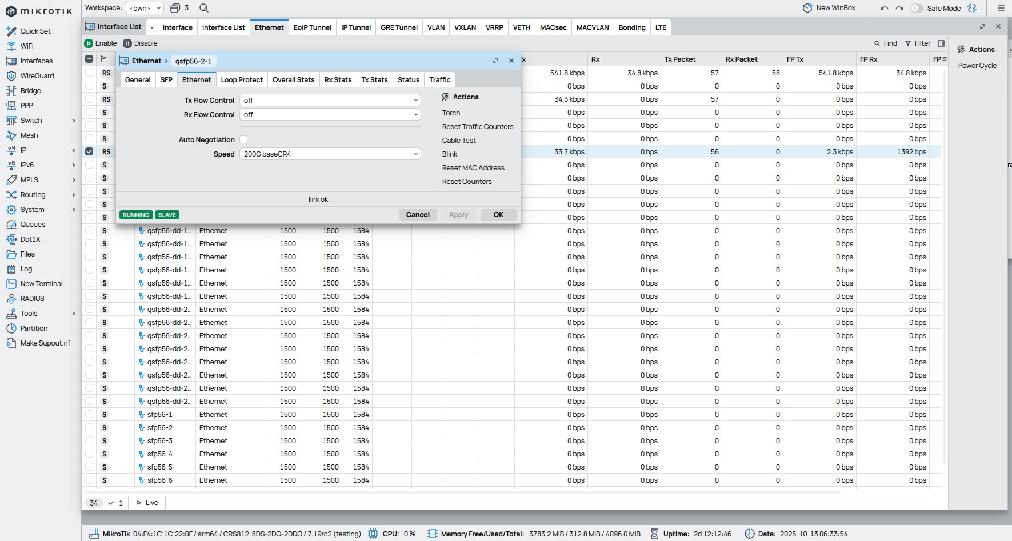Image resolution: width=1012 pixels, height=541 pixels.
Task: Check the Auto Negotiation checkbox
Action: 243,139
